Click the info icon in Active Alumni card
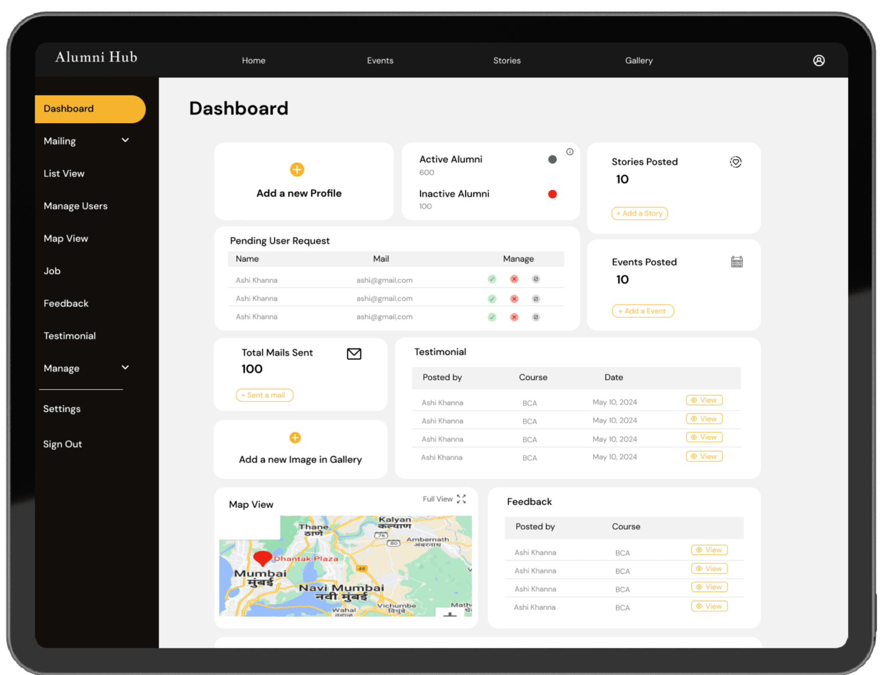891x675 pixels. pos(570,152)
